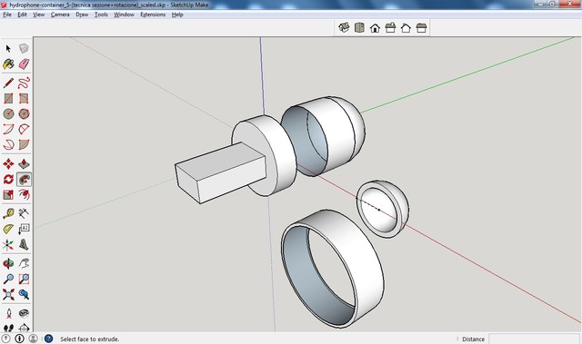Open the Help menu
Image resolution: width=582 pixels, height=344 pixels.
(x=177, y=15)
